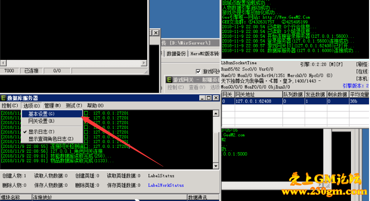Open the 管理(M) menu in database server
The image size is (370, 201).
point(53,106)
